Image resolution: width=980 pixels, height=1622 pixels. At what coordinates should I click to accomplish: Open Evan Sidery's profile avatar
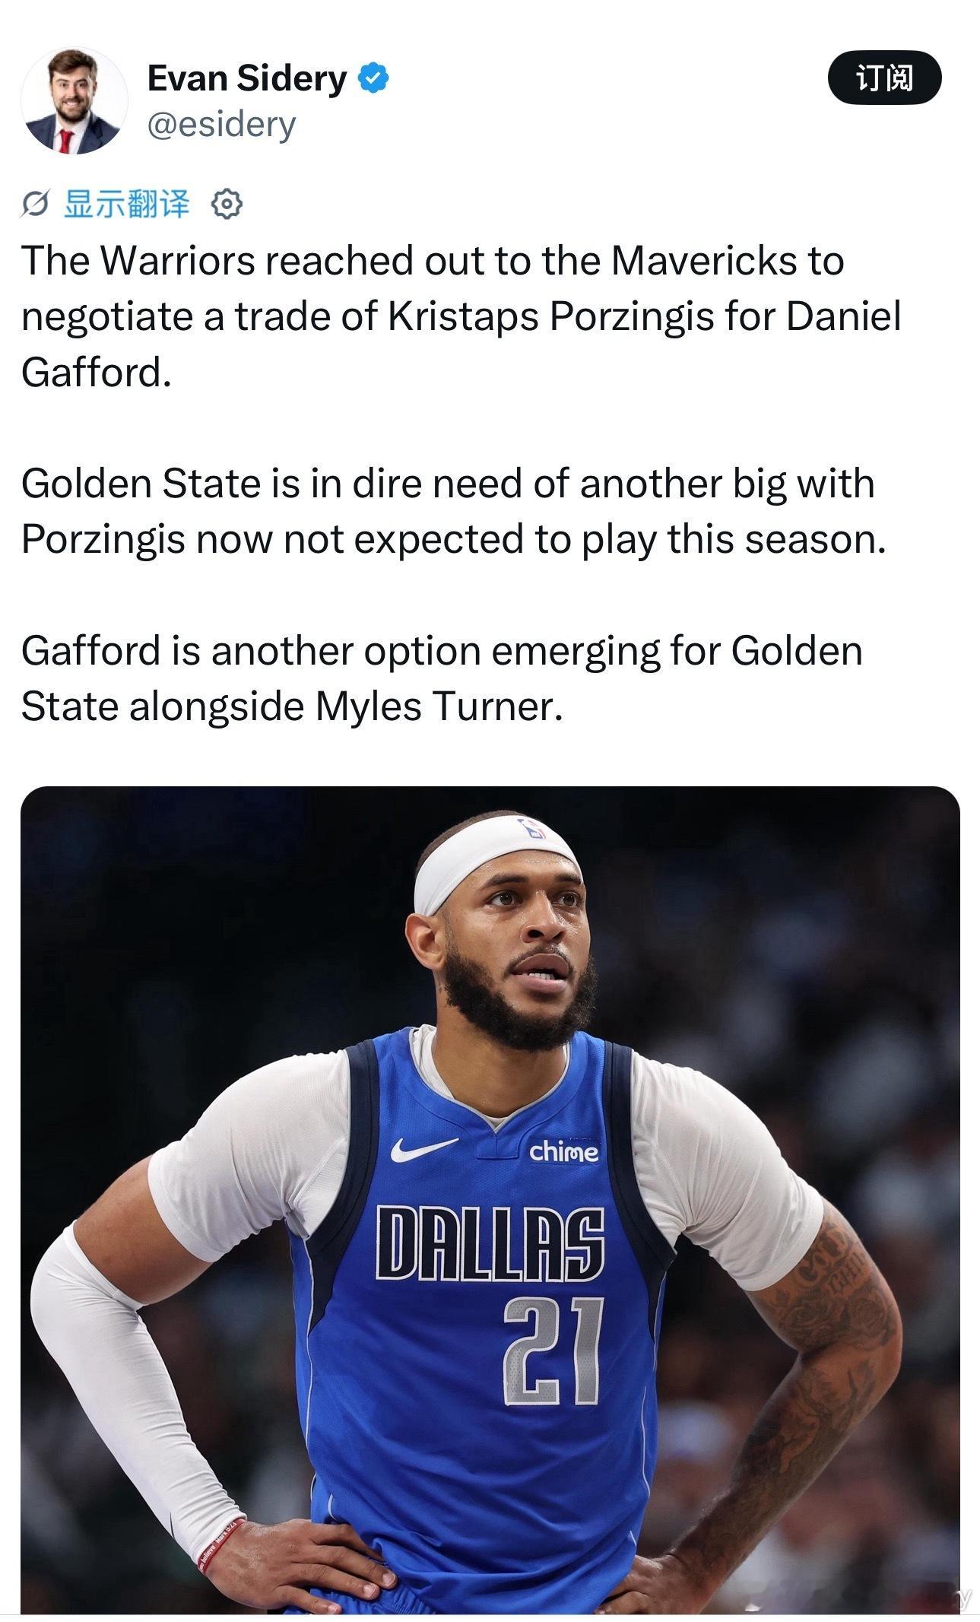[74, 100]
